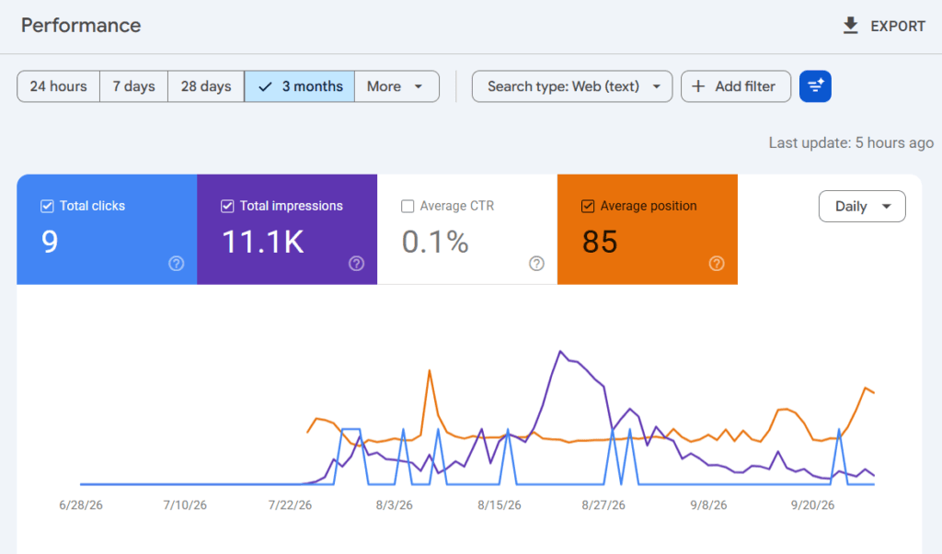The height and width of the screenshot is (554, 942).
Task: Click the 8/3/26 axis date label
Action: [394, 505]
